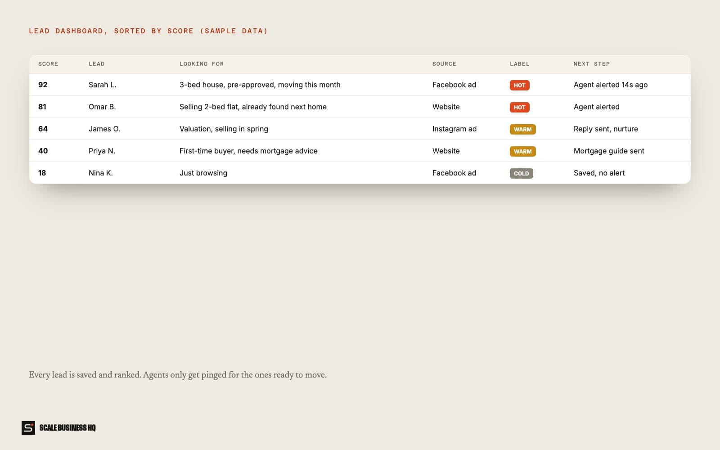Click 'Agent alerted' in Omar B.'s row

tap(597, 107)
